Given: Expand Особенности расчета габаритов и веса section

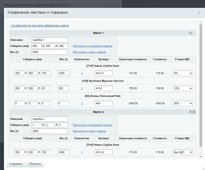Looking at the screenshot, I should [x=39, y=25].
